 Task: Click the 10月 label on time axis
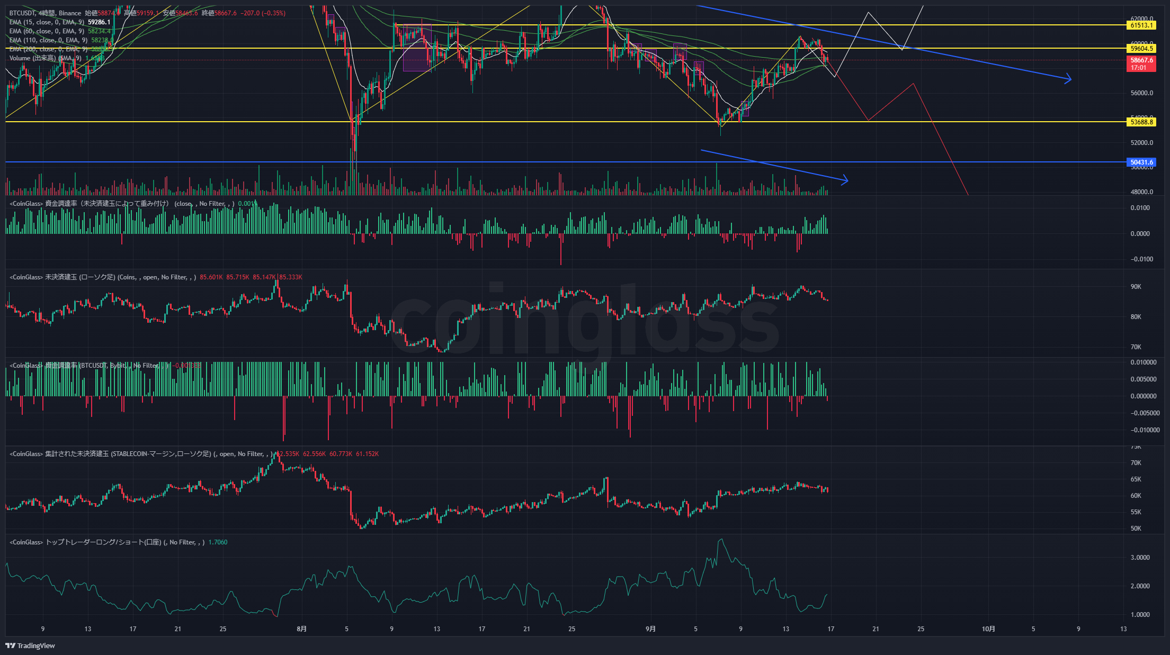pos(988,629)
